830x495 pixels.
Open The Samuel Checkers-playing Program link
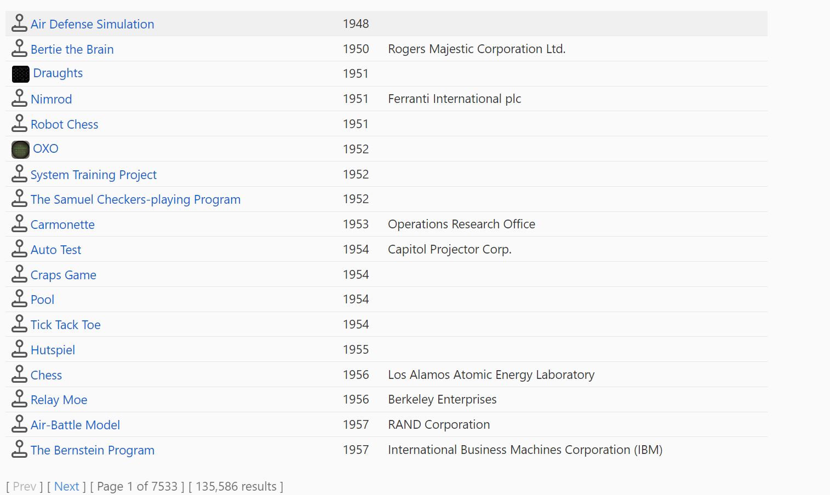[136, 200]
